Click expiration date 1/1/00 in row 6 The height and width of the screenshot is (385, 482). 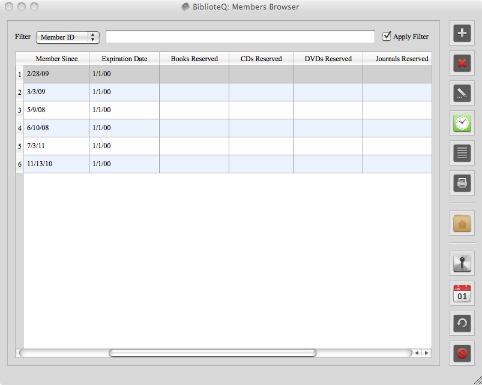(x=124, y=164)
